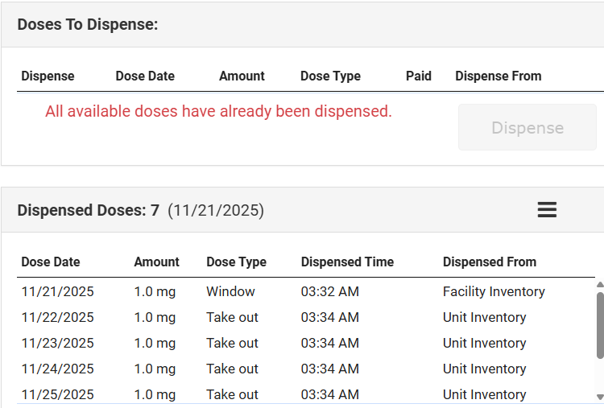Click Amount header in Dispensed Doses table
604x408 pixels.
point(156,262)
